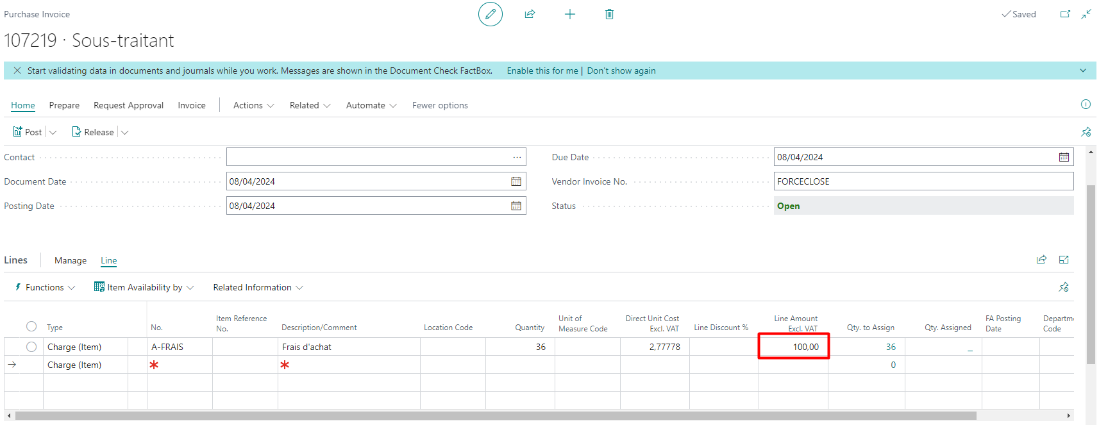Screen dimensions: 1108x425
Task: Open the Document Date calendar picker
Action: click(516, 181)
